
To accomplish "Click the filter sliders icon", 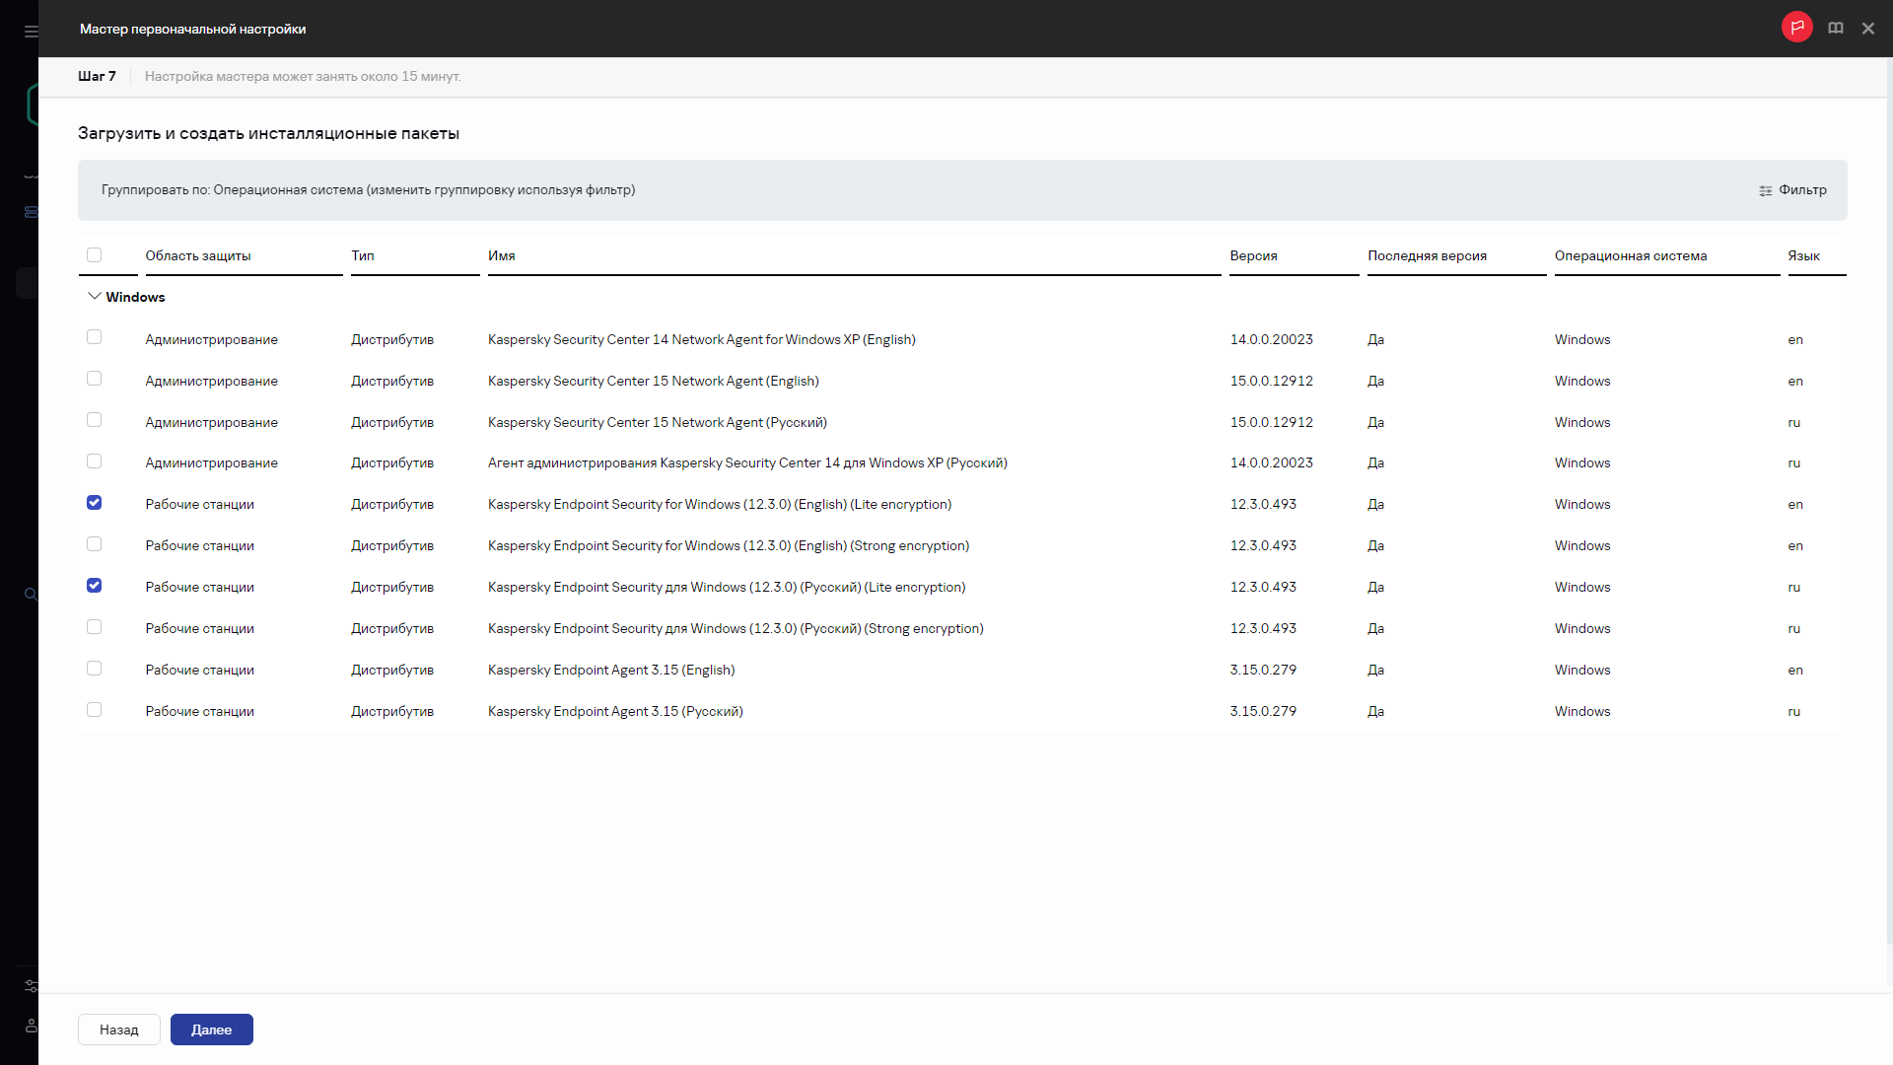I will 1765,190.
